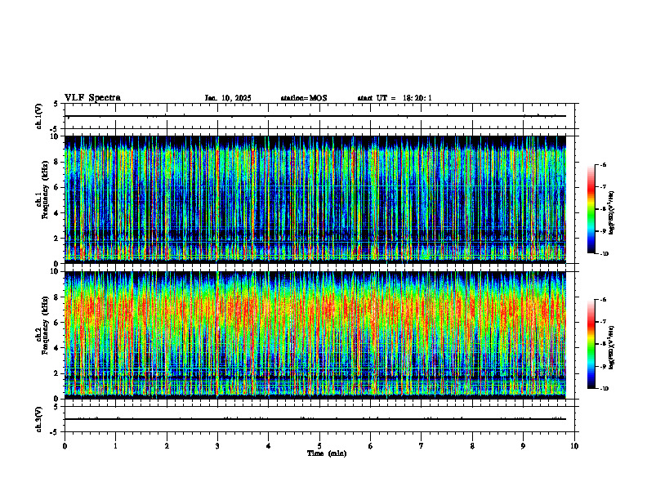Click the 4 kHz tick label of ch.1 spectrogram
The height and width of the screenshot is (500, 647).
[57, 213]
